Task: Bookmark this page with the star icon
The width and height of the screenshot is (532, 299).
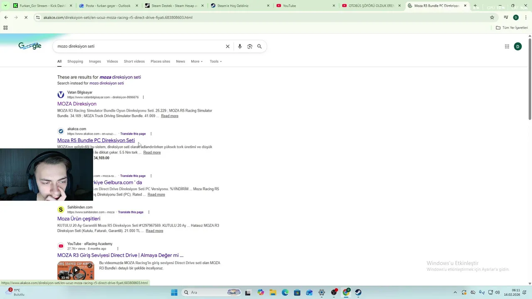Action: point(492,17)
